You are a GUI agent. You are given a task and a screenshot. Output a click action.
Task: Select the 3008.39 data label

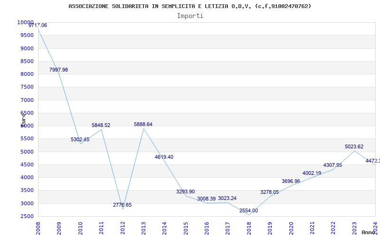[206, 199]
